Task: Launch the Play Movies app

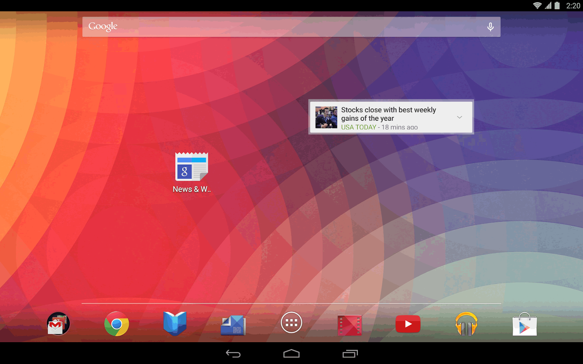Action: tap(350, 325)
